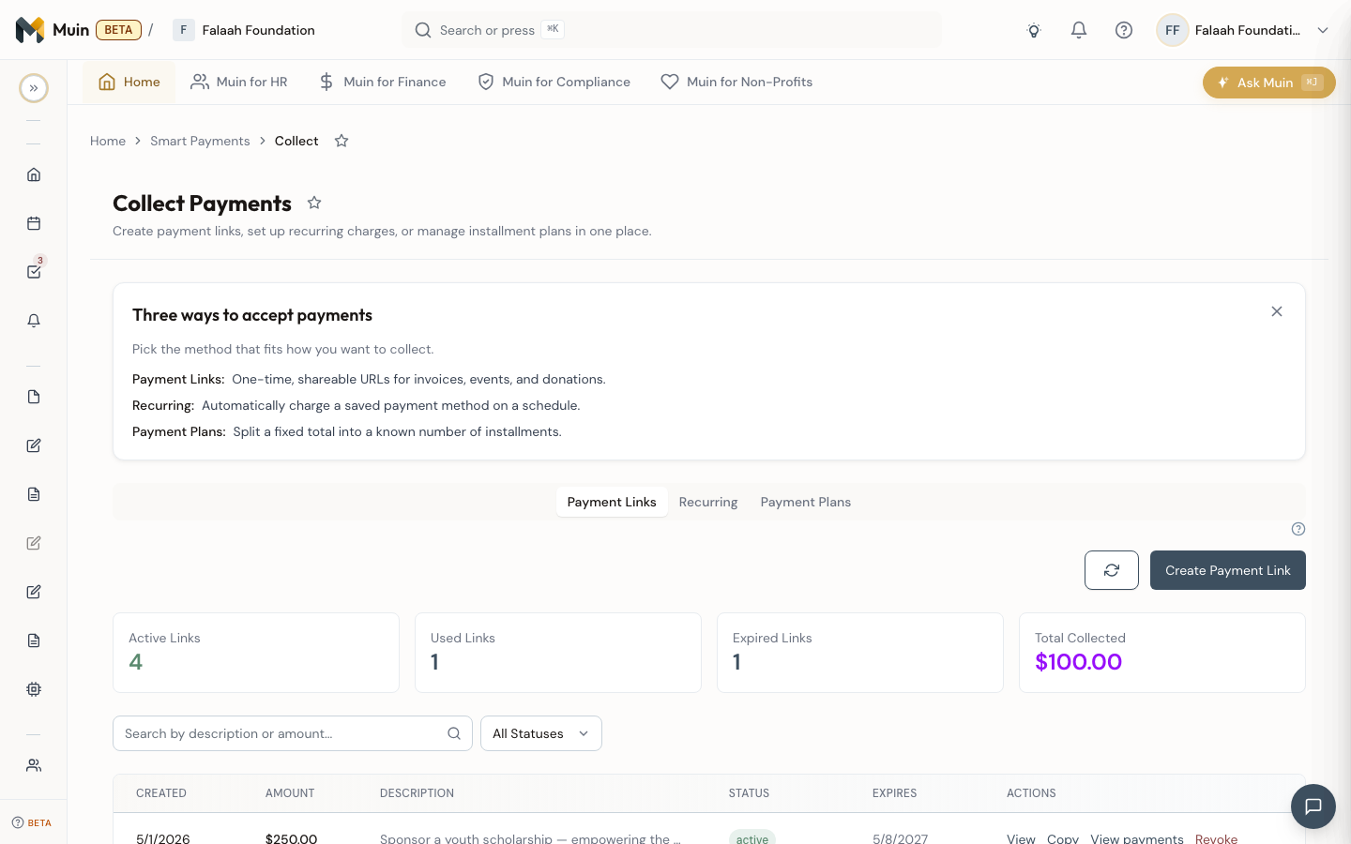1351x844 pixels.
Task: Click Revoke for the $250.00 row
Action: pyautogui.click(x=1216, y=838)
